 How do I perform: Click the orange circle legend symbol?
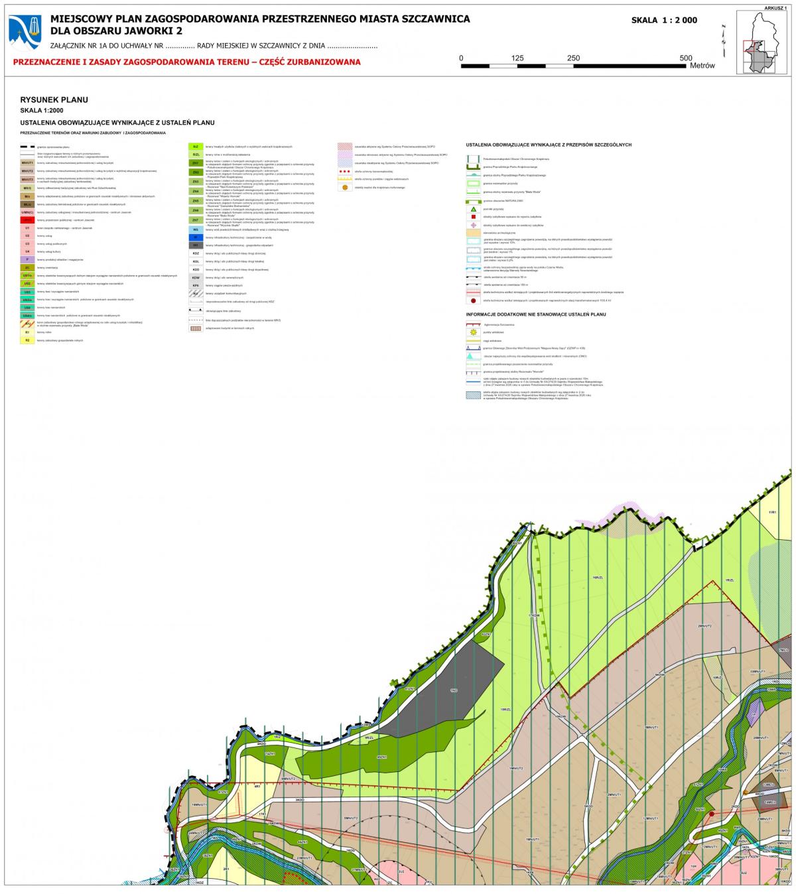click(x=345, y=187)
